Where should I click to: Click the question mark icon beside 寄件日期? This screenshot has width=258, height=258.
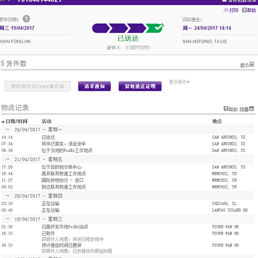click(26, 19)
